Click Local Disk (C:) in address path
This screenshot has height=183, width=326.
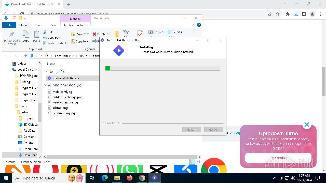64,56
